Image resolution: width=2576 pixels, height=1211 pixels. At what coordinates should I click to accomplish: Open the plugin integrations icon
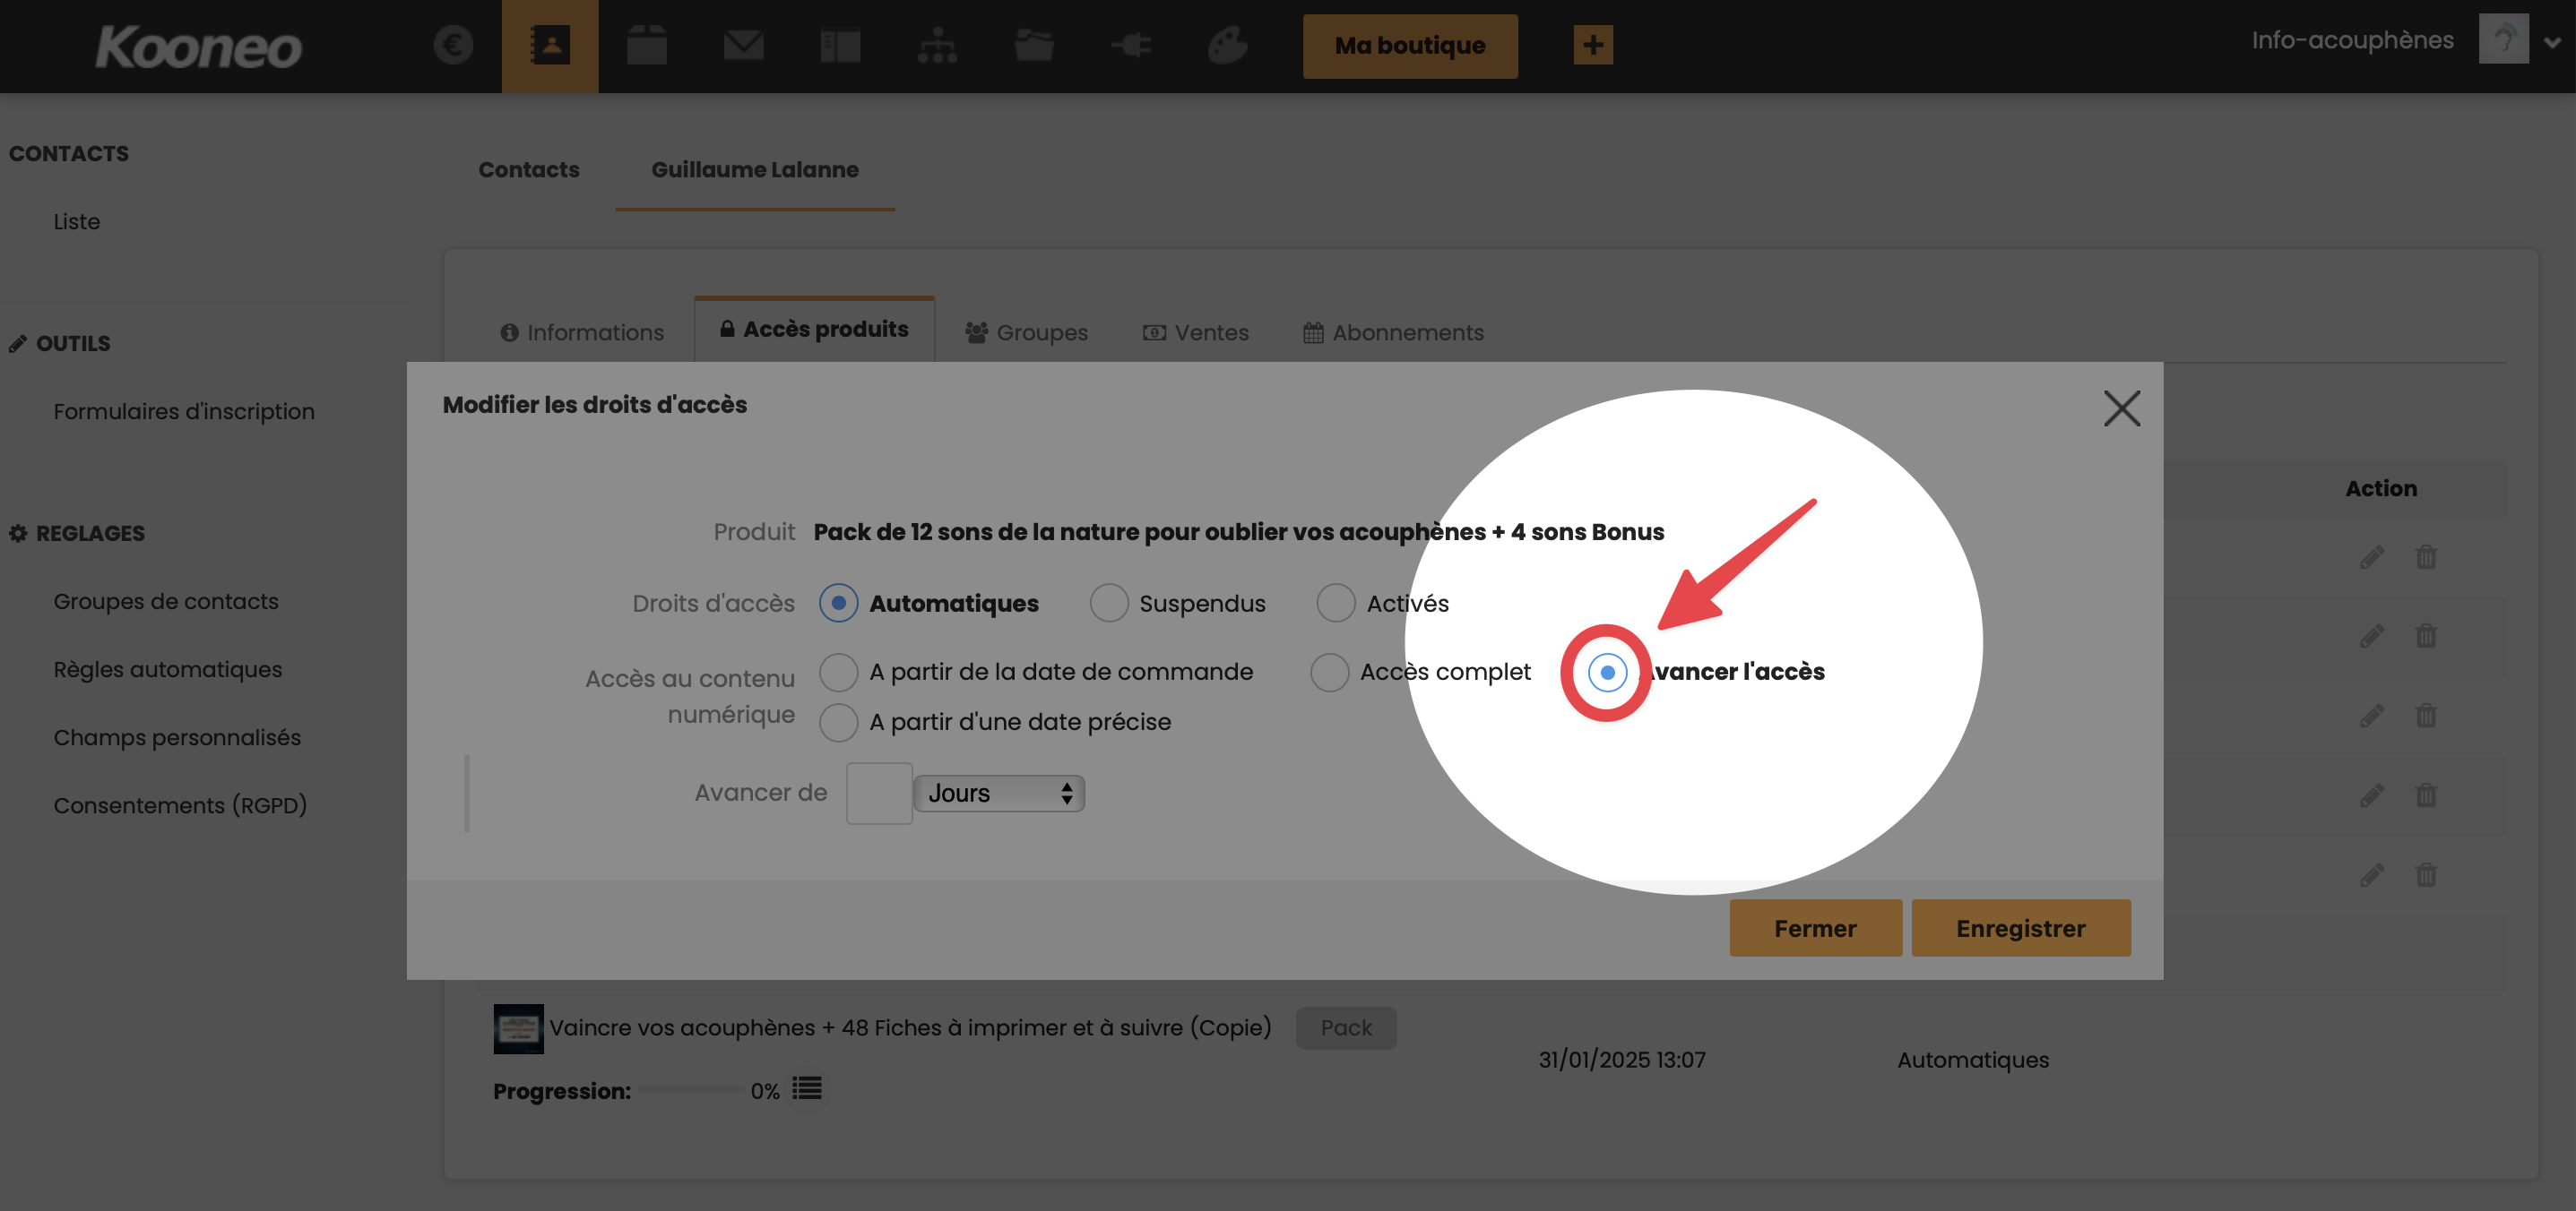[x=1131, y=45]
